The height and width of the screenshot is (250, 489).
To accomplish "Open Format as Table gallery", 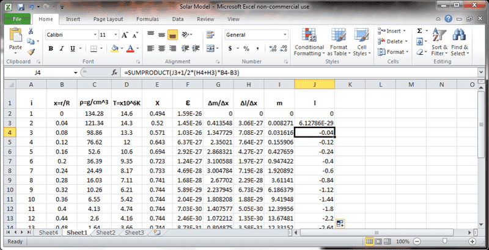I will [x=339, y=42].
